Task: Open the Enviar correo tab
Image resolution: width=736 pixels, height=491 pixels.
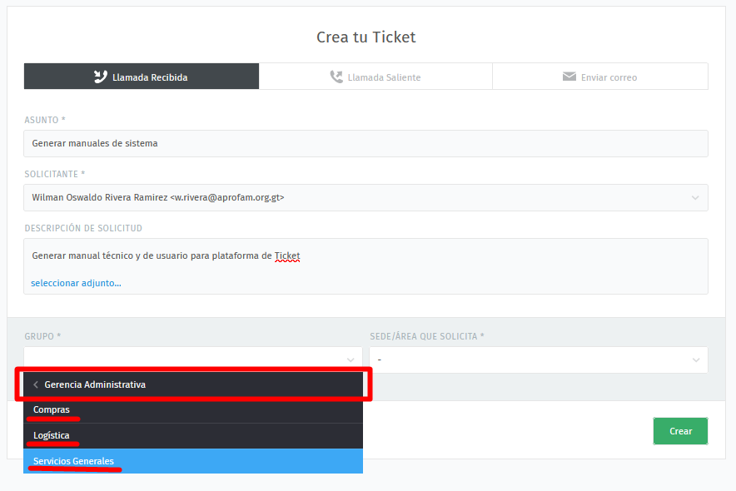Action: click(x=600, y=77)
